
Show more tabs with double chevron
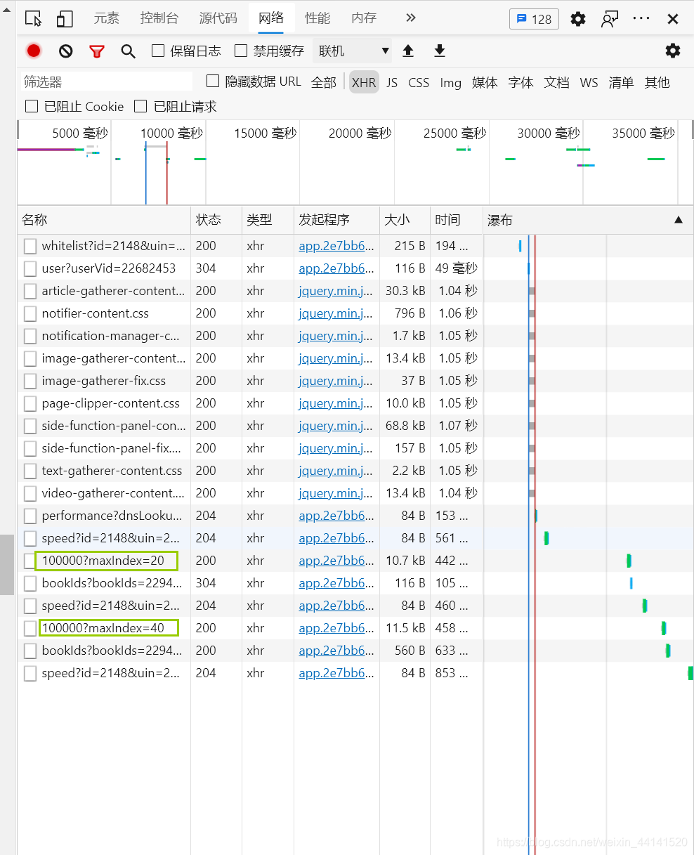411,18
